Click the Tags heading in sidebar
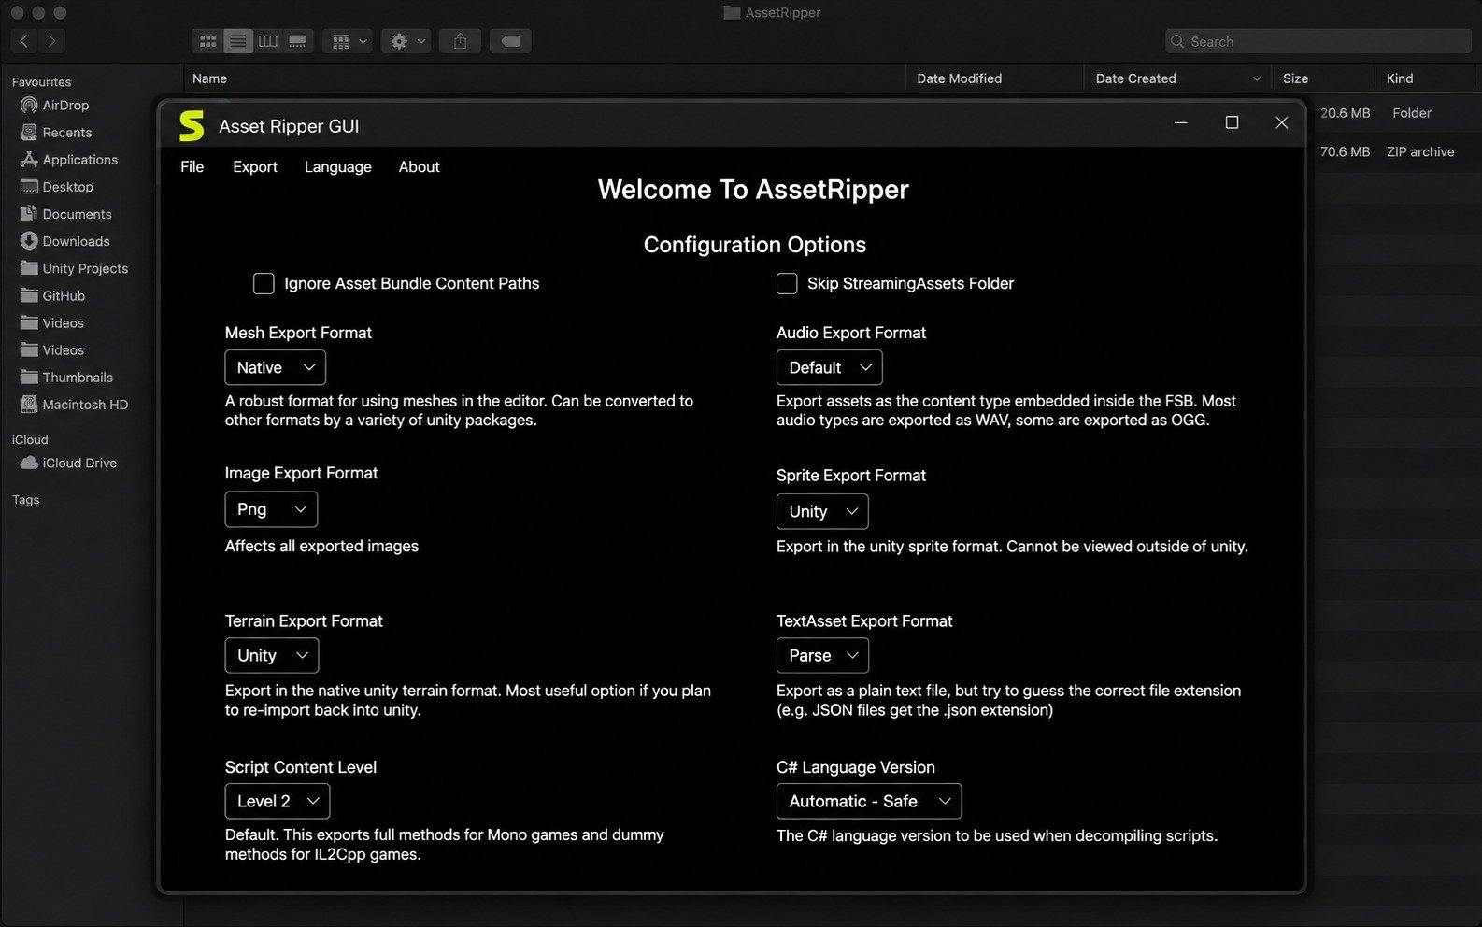The width and height of the screenshot is (1482, 927). pyautogui.click(x=26, y=500)
